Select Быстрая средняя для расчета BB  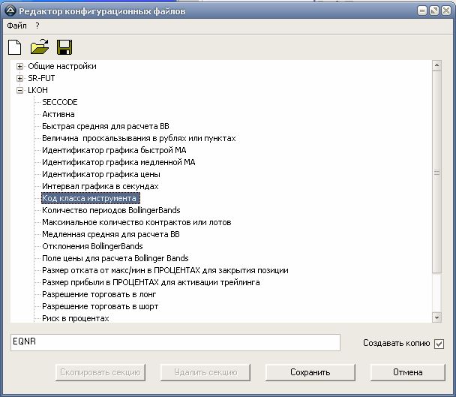(x=106, y=126)
